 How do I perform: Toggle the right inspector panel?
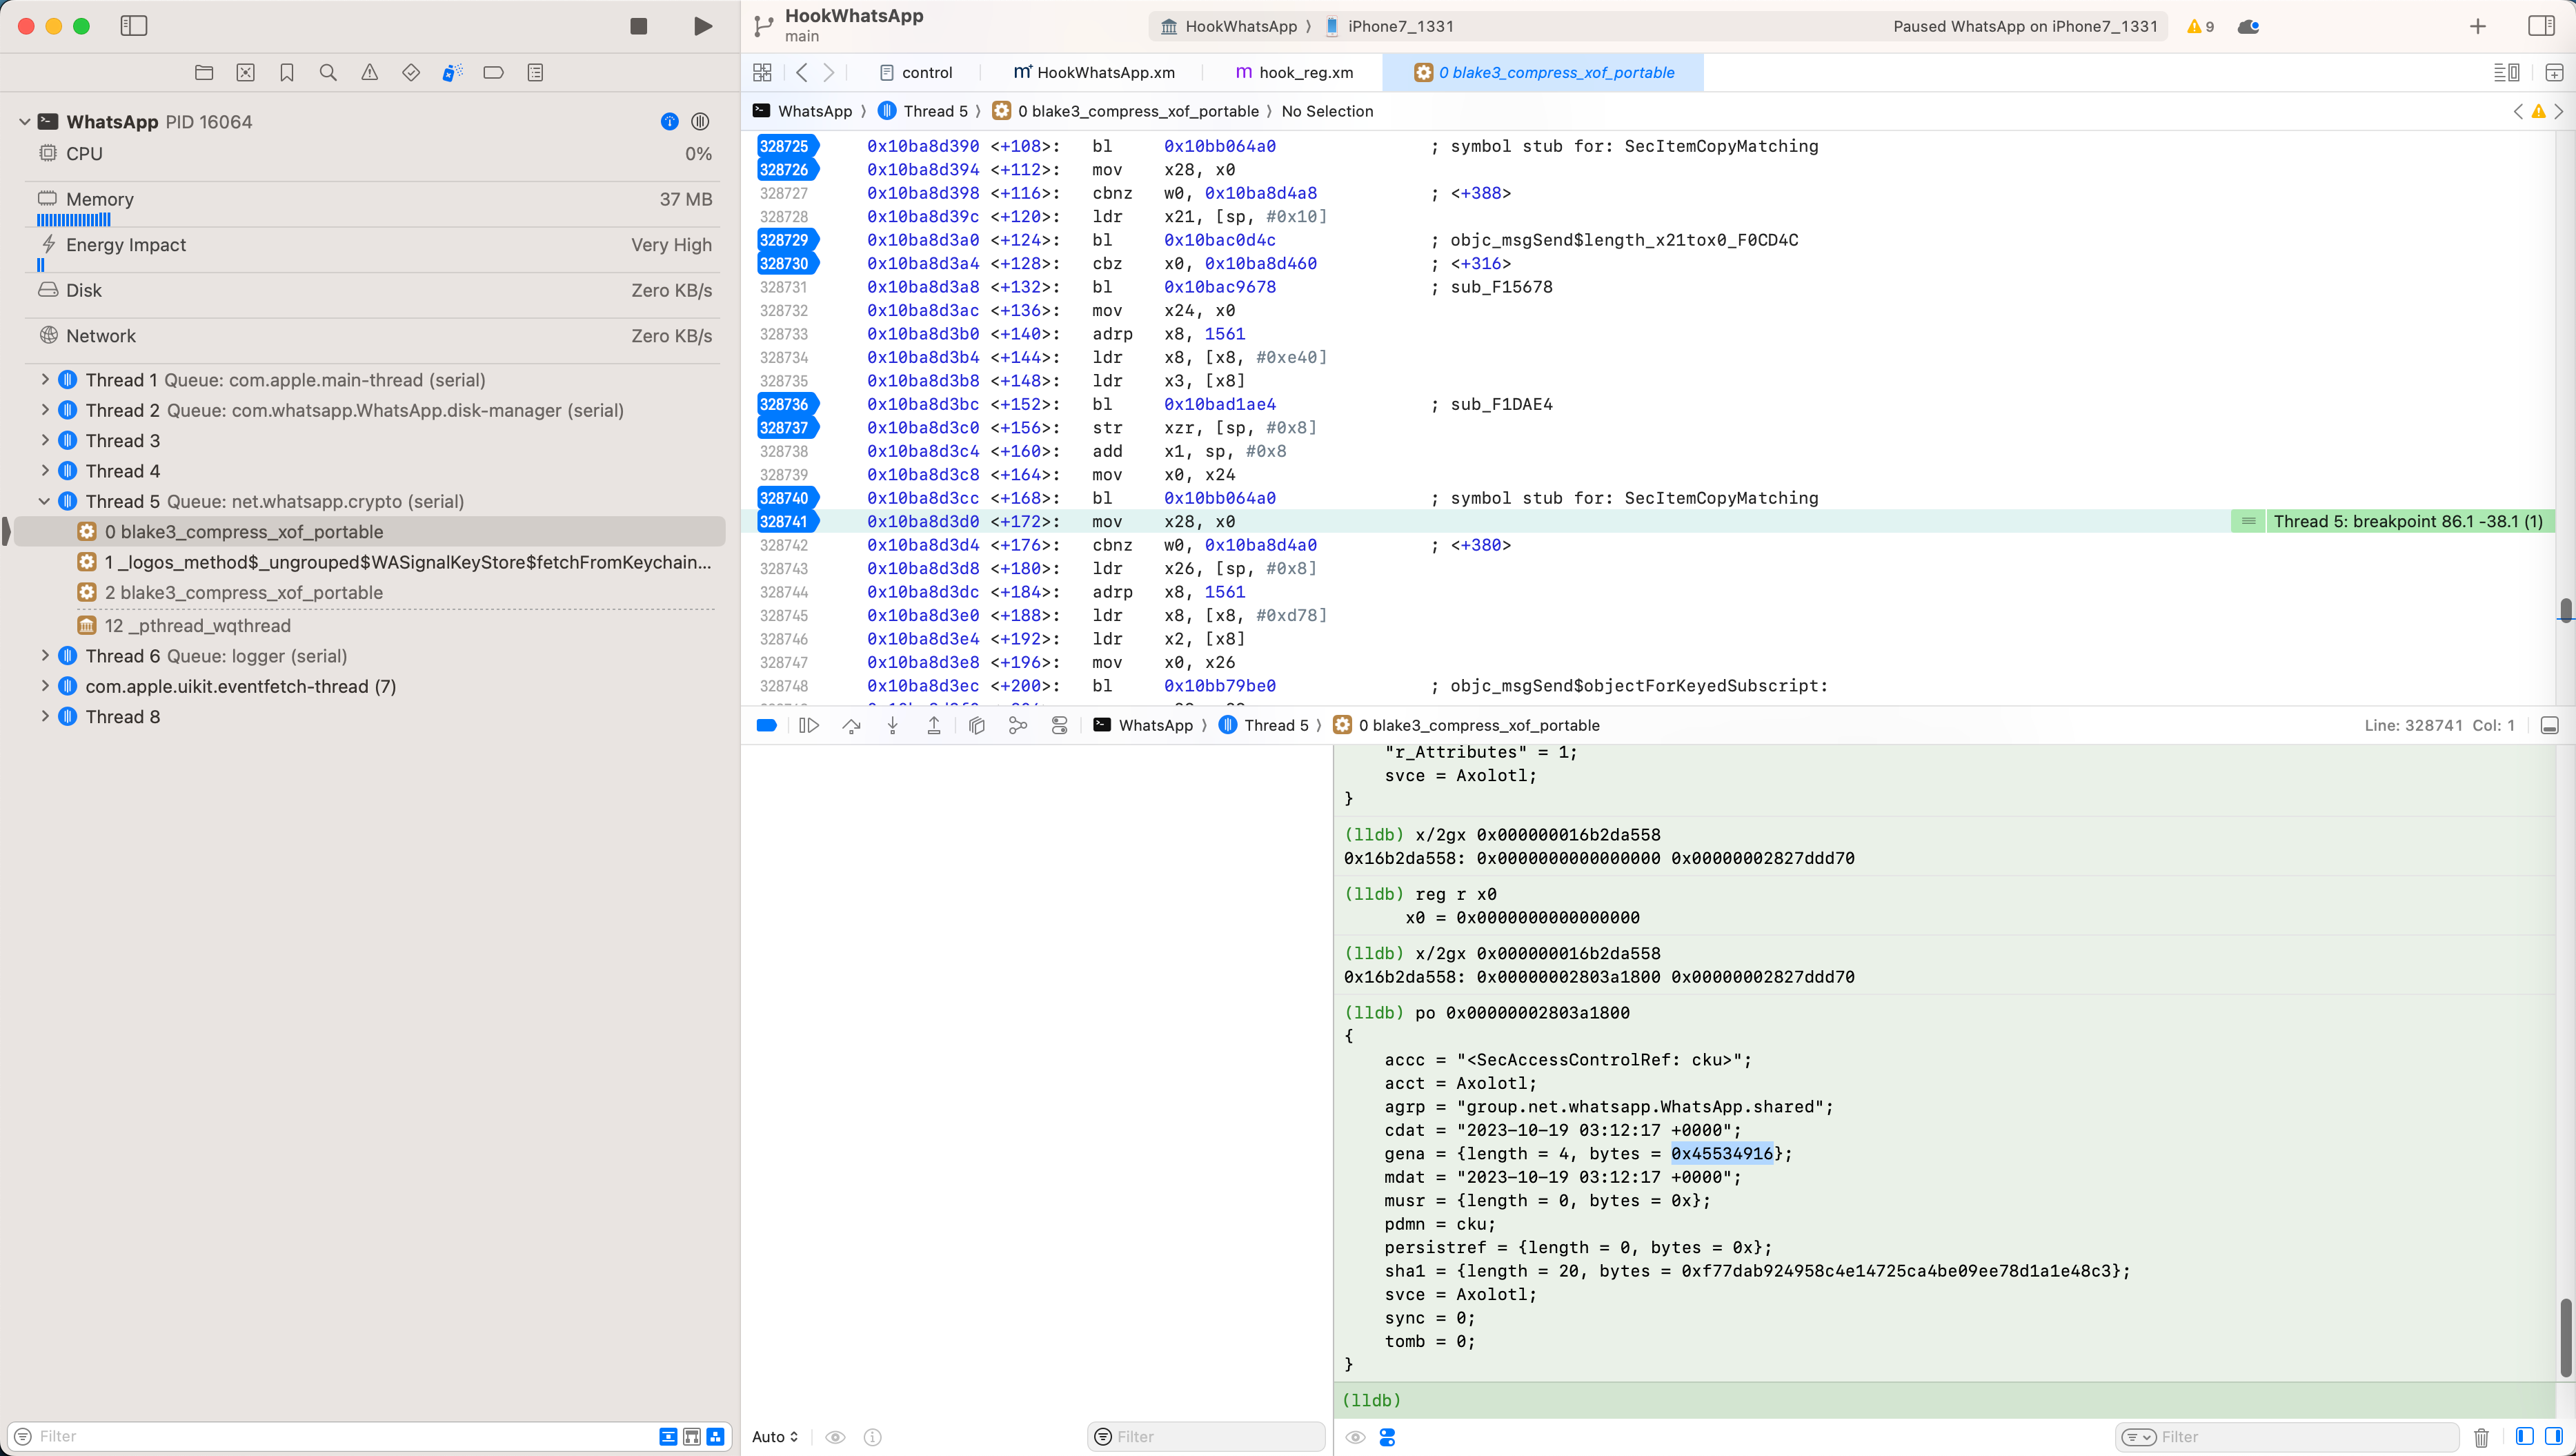(2541, 26)
